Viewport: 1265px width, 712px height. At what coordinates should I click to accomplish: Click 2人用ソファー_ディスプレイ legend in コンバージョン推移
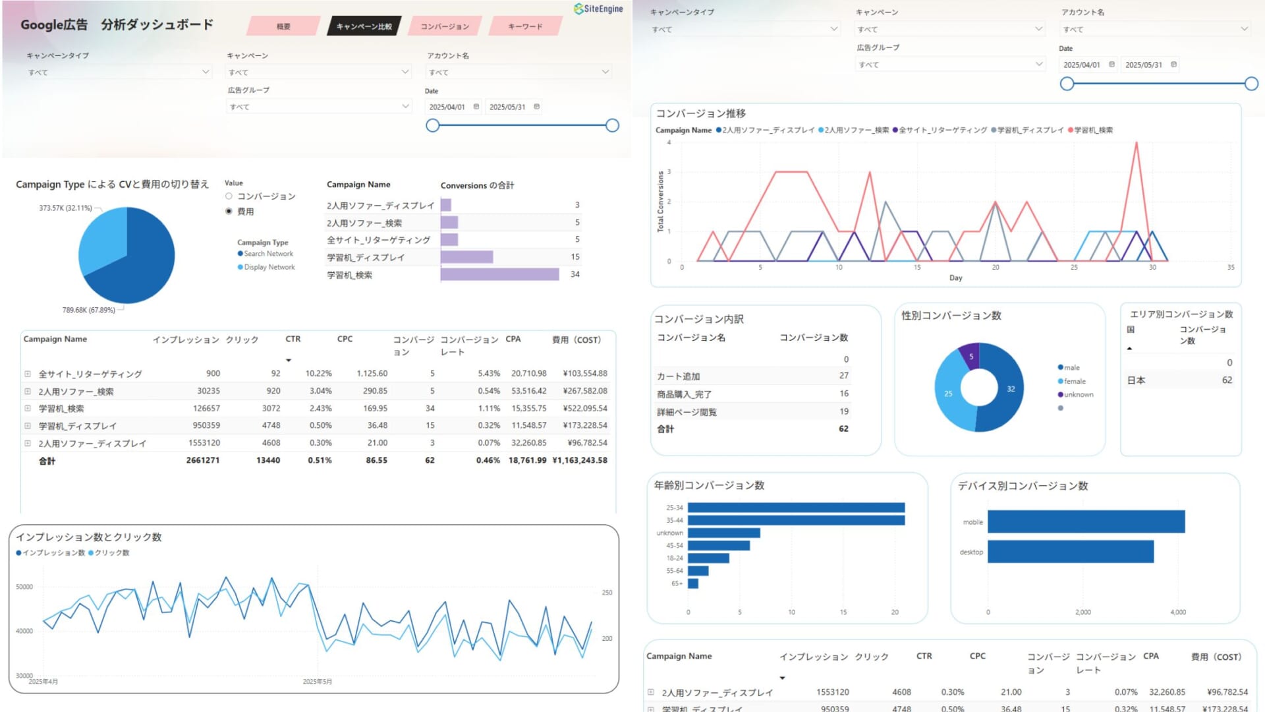[766, 131]
